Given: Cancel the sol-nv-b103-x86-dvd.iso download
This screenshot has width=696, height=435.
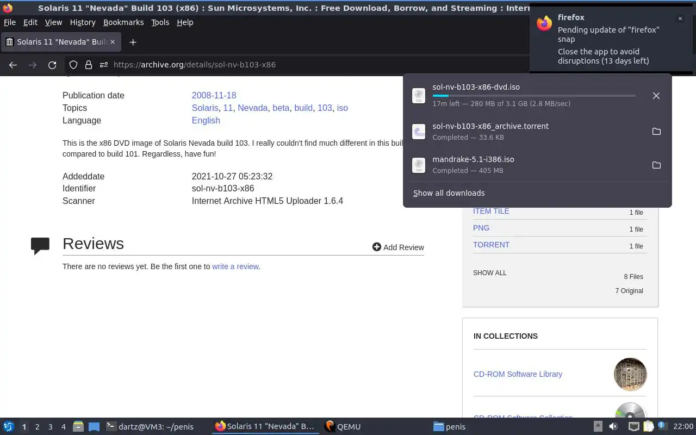Looking at the screenshot, I should point(656,96).
